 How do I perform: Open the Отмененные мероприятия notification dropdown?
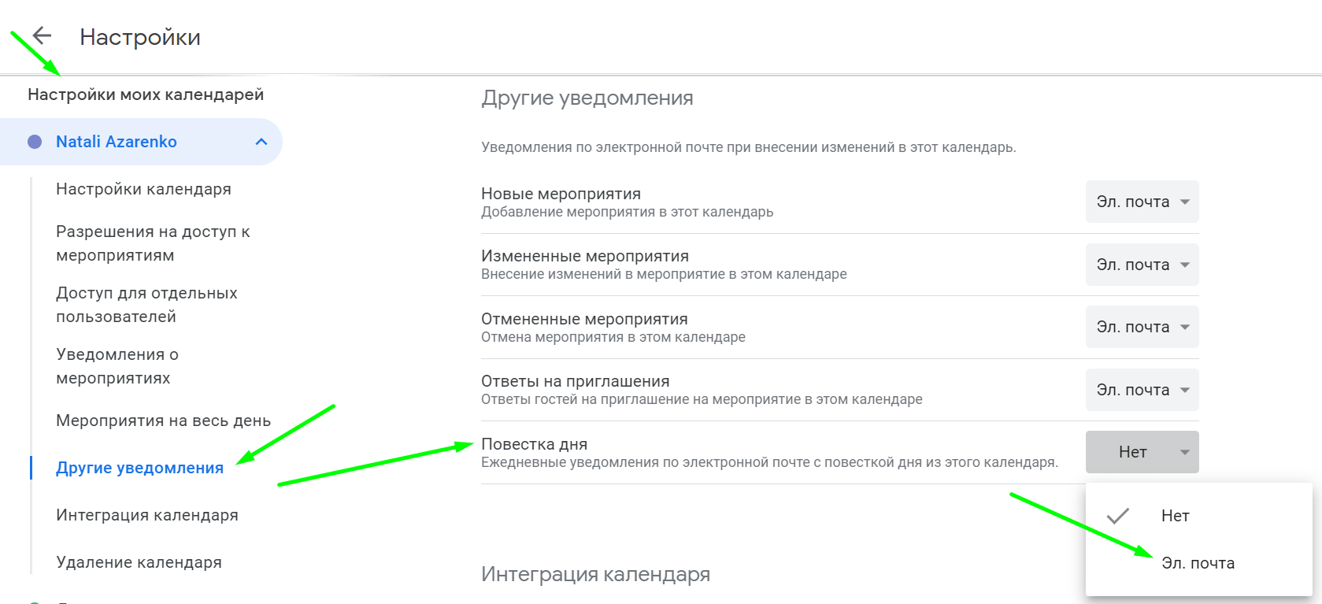point(1142,327)
